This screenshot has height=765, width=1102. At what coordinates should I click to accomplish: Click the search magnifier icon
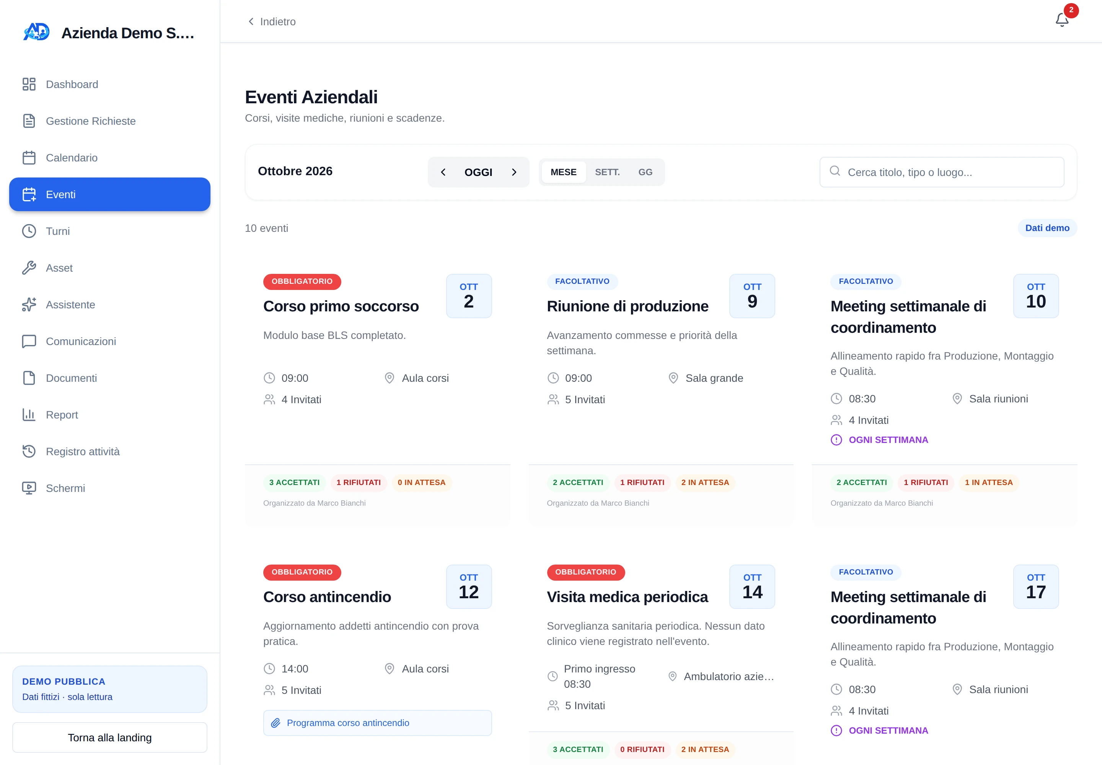coord(835,171)
